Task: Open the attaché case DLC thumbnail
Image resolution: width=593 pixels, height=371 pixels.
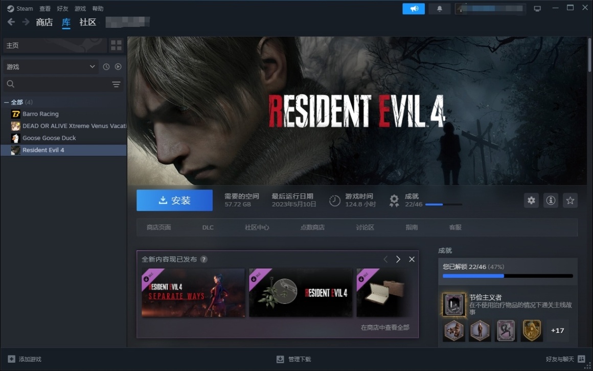Action: tap(383, 293)
